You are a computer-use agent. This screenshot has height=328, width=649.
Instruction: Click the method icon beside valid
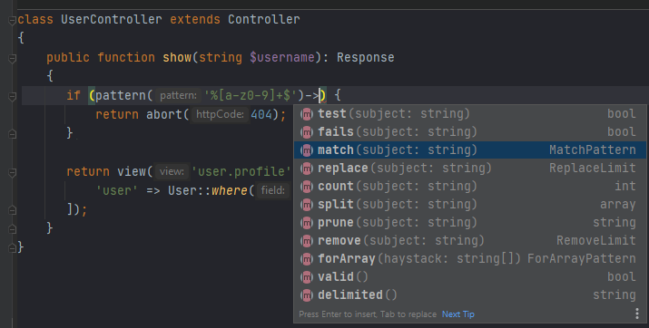pyautogui.click(x=307, y=277)
